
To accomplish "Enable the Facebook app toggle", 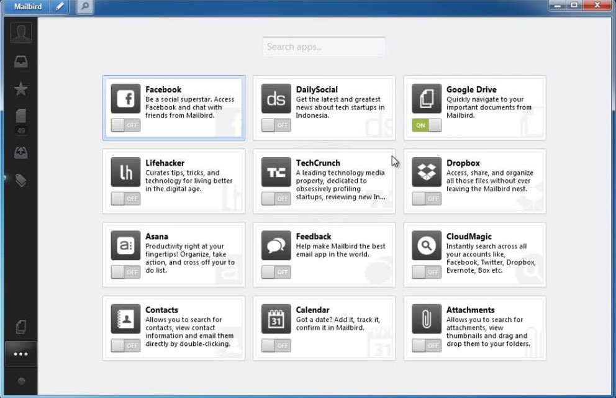I will tap(125, 125).
